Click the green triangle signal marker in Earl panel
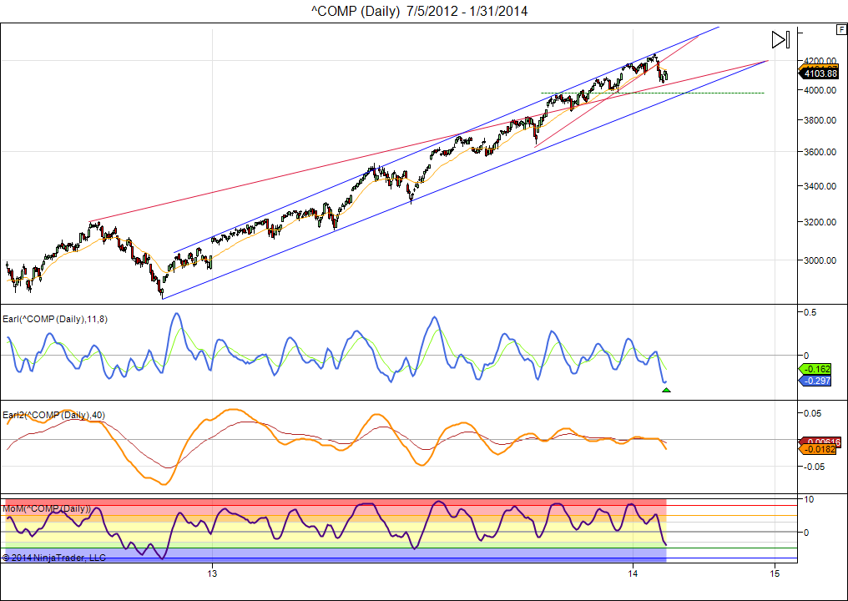 [x=666, y=390]
